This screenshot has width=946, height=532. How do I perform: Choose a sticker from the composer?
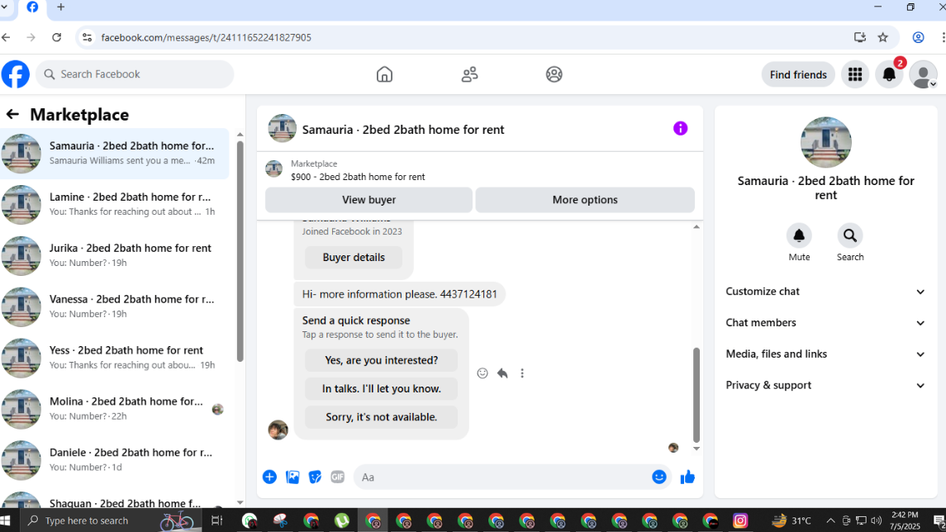tap(315, 477)
